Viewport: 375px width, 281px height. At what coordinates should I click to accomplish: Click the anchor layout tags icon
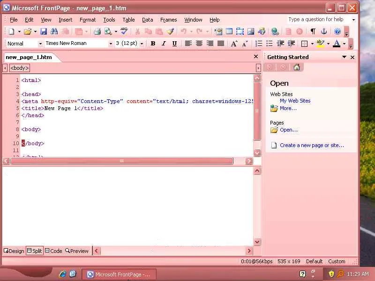click(324, 31)
